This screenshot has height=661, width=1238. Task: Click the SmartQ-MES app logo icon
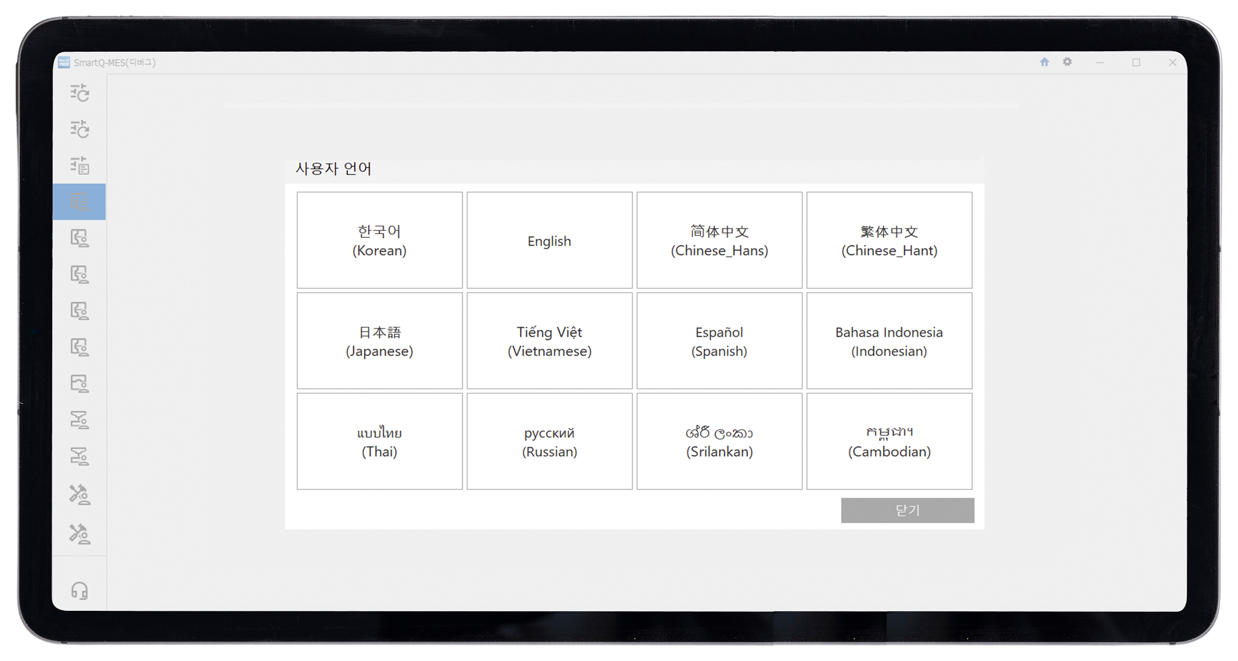[x=64, y=63]
